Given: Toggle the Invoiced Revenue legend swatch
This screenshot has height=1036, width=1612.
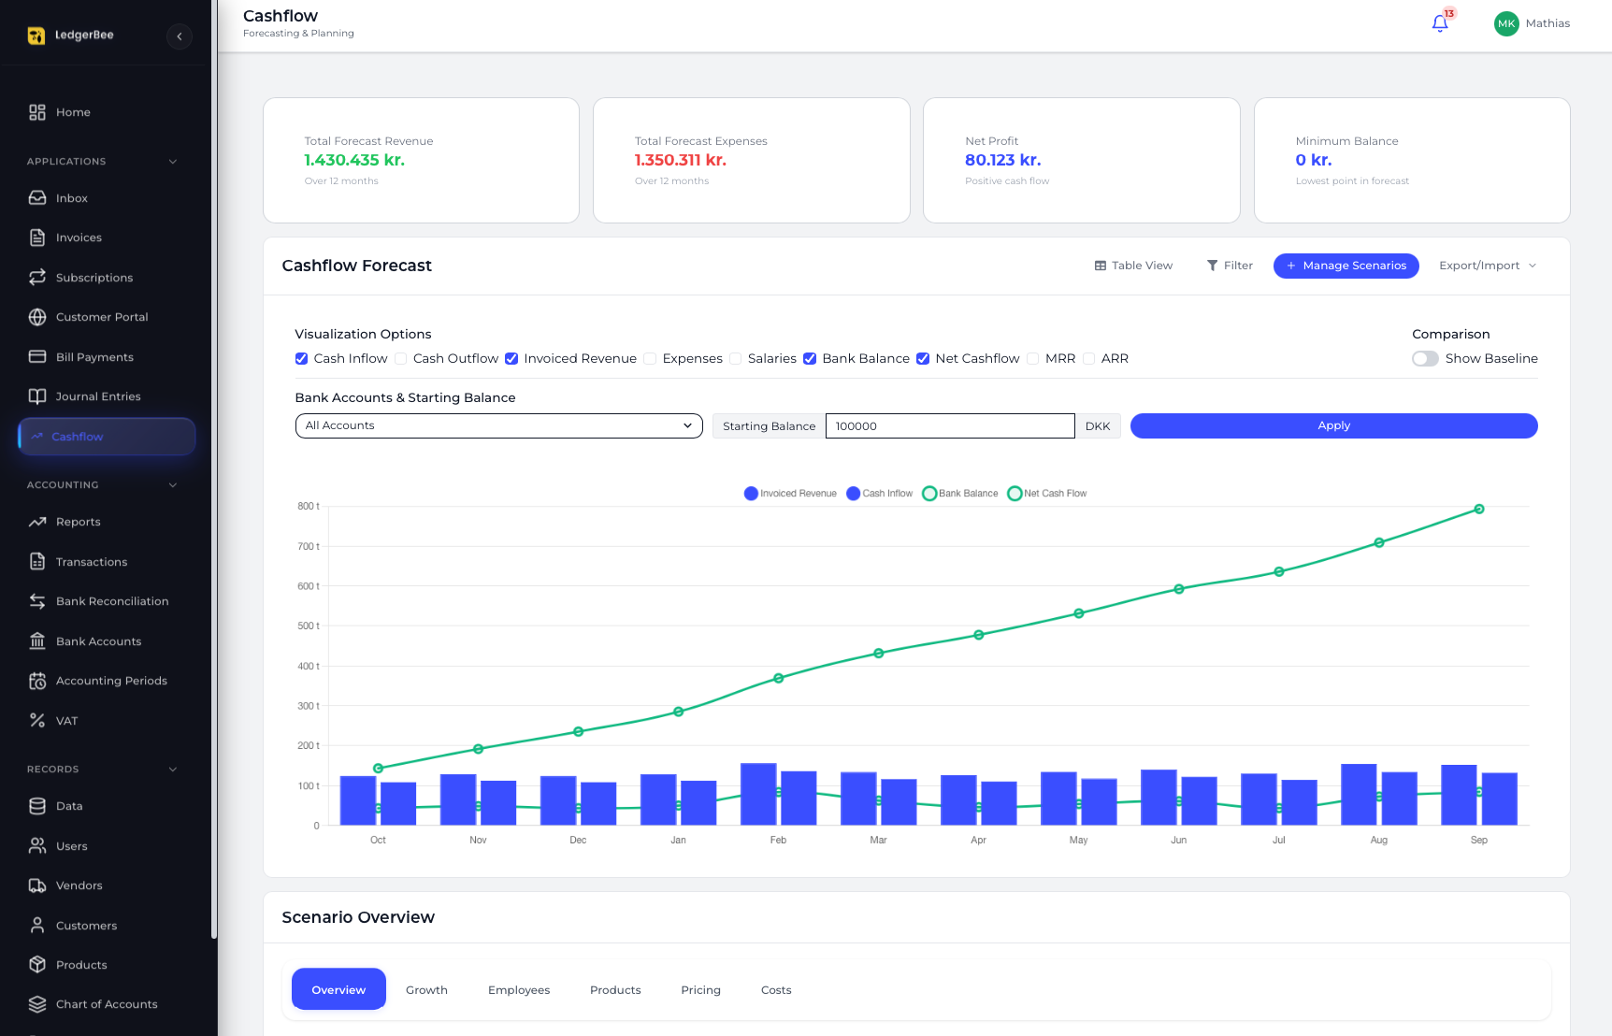Looking at the screenshot, I should [x=751, y=494].
